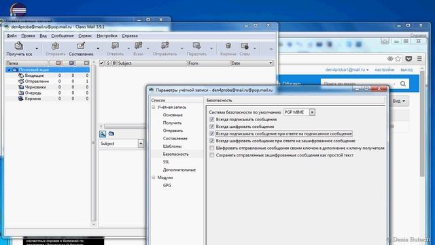The width and height of the screenshot is (435, 245).
Task: Click the new messages column icon in folder pane
Action: (58, 63)
